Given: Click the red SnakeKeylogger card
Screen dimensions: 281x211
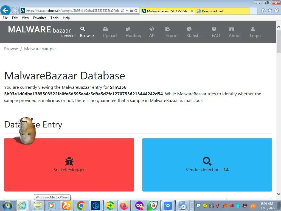Looking at the screenshot, I should click(69, 165).
